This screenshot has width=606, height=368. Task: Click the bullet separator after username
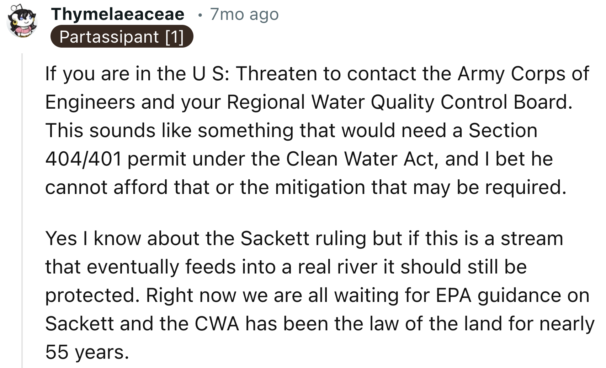point(200,15)
